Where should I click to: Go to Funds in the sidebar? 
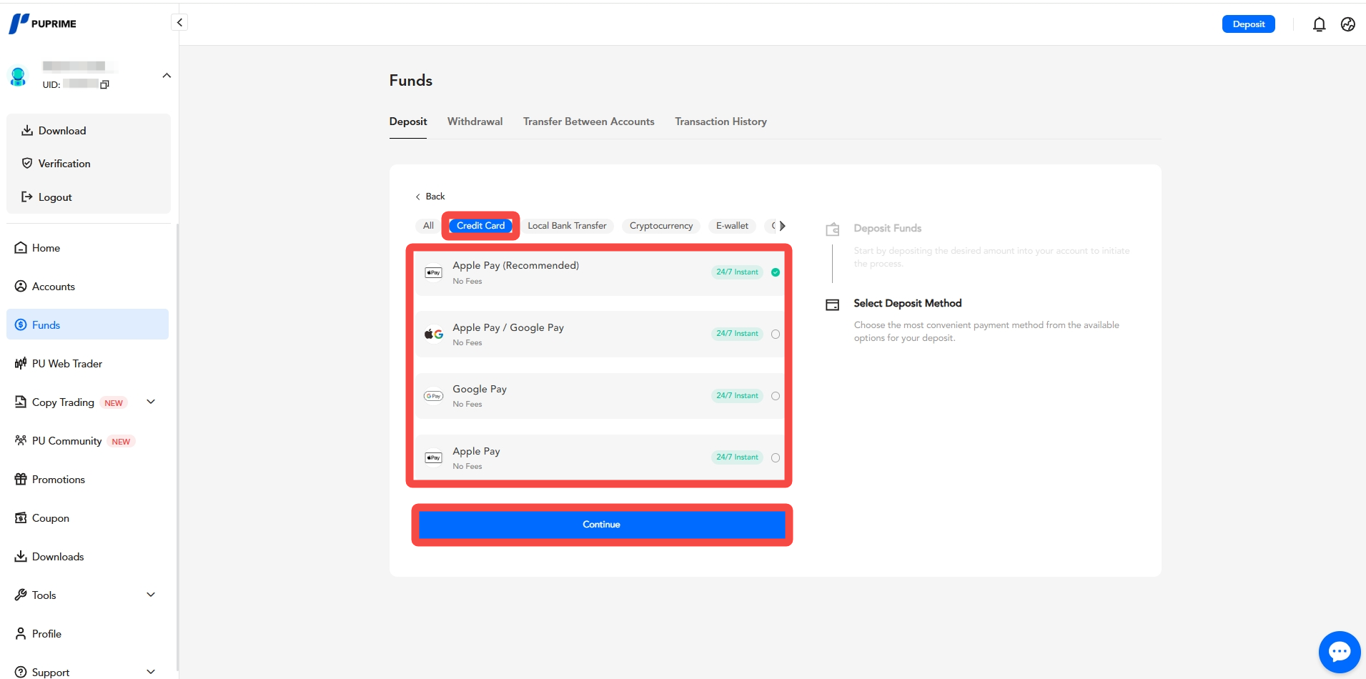(x=87, y=324)
